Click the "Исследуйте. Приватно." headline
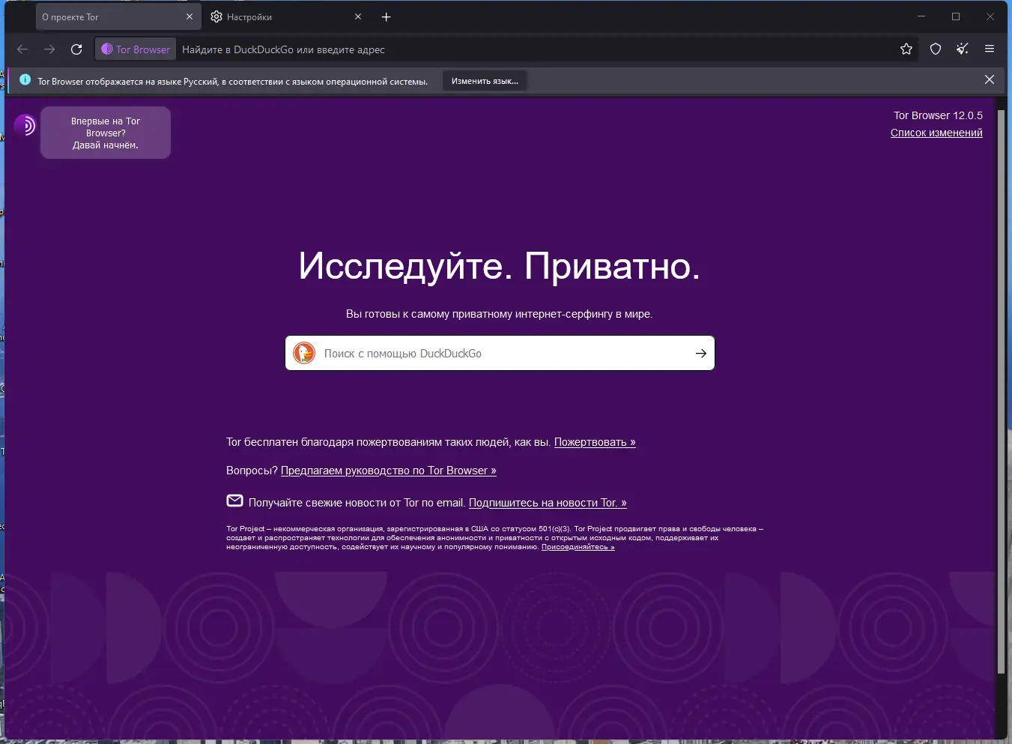Image resolution: width=1012 pixels, height=744 pixels. click(500, 265)
